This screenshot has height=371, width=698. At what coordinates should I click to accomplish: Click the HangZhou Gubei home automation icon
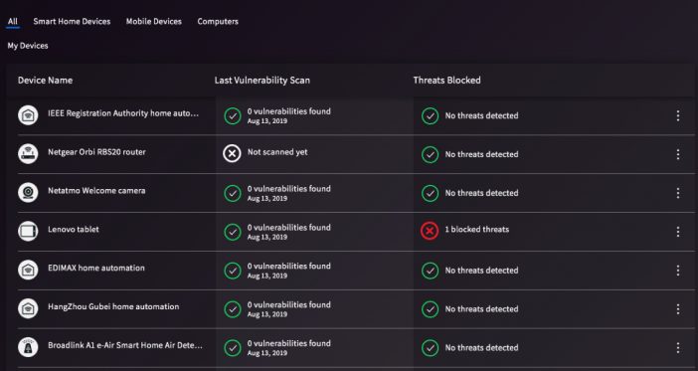pos(28,308)
